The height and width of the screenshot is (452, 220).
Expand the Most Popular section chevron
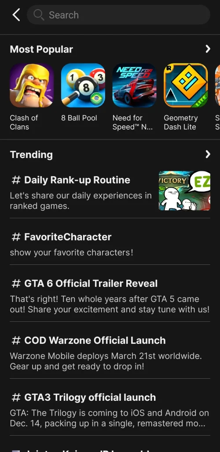point(208,49)
